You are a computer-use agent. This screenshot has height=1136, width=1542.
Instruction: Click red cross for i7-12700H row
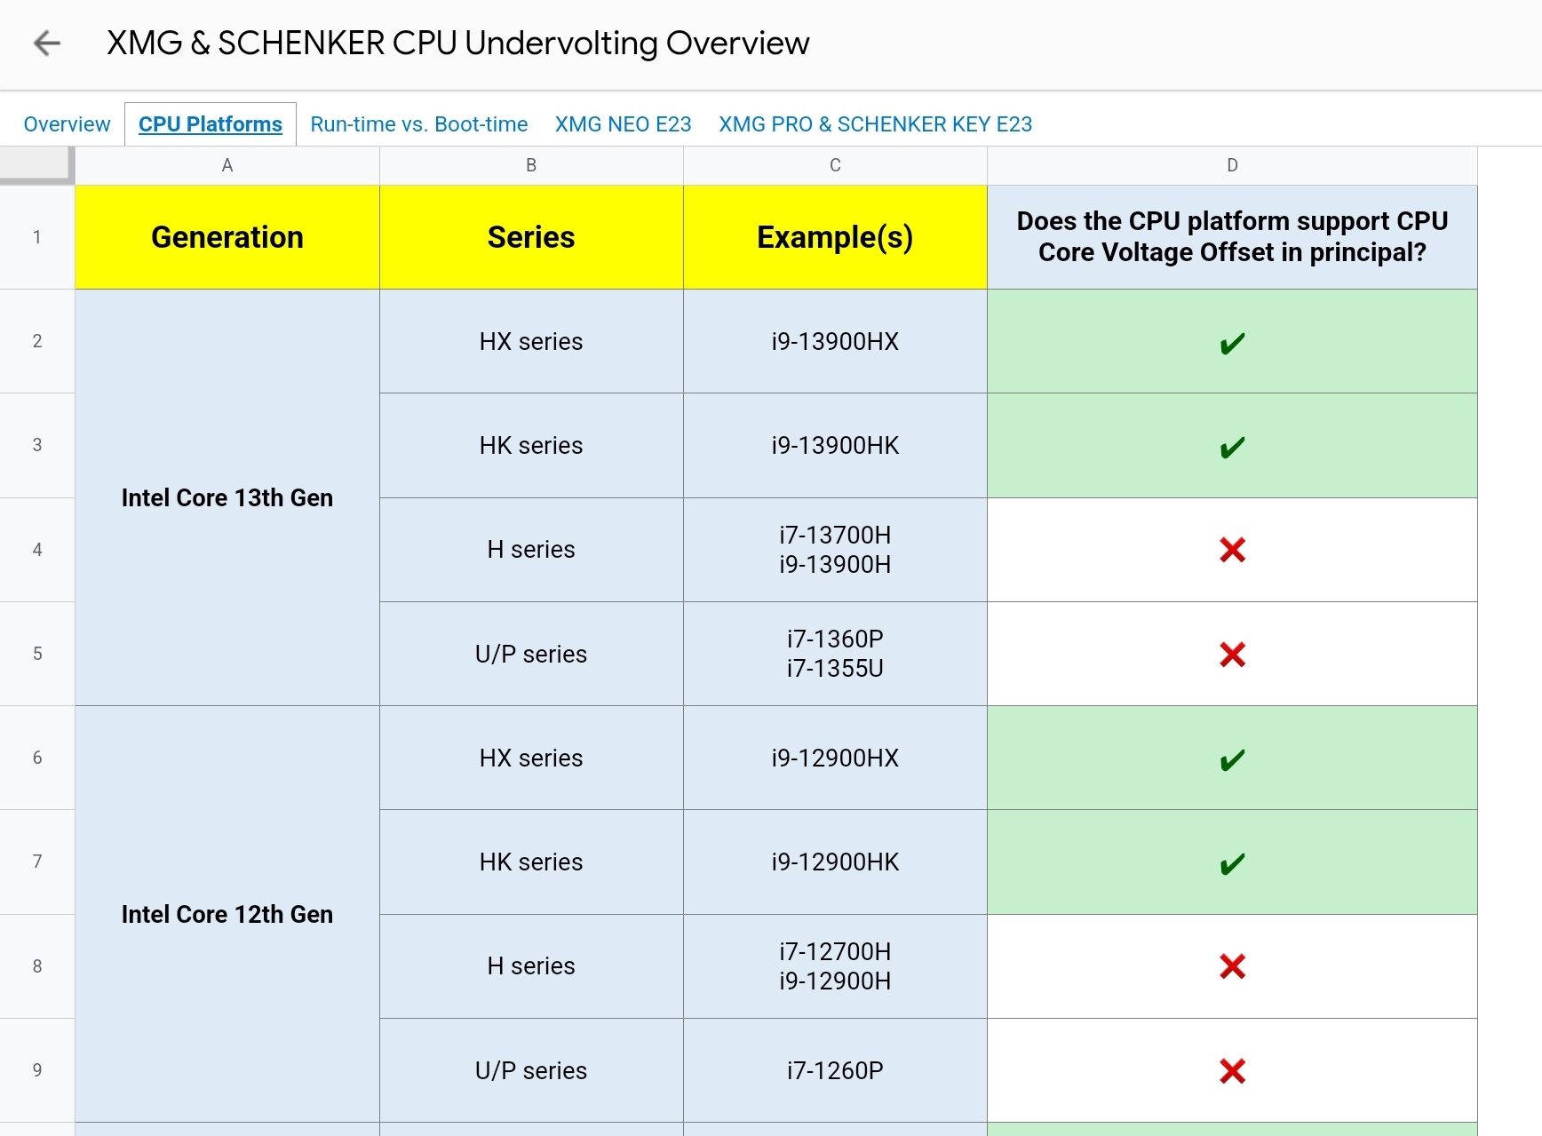1232,966
